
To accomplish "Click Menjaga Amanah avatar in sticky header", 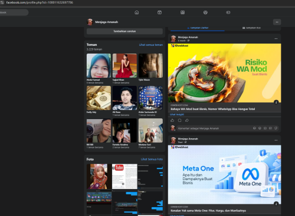I will (90, 22).
